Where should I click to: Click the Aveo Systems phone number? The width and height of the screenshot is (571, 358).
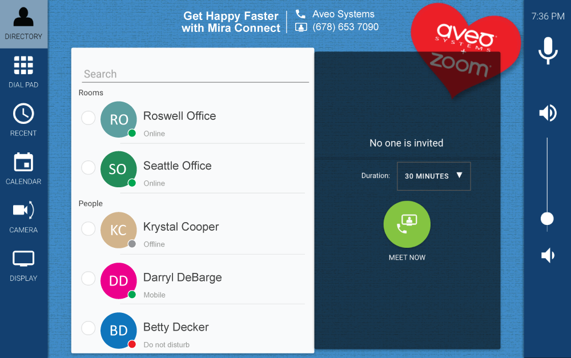pyautogui.click(x=345, y=27)
